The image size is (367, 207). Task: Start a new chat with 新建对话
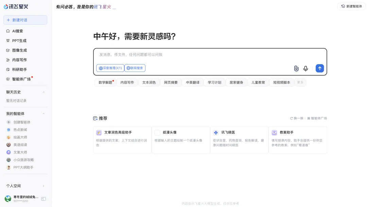click(x=25, y=20)
